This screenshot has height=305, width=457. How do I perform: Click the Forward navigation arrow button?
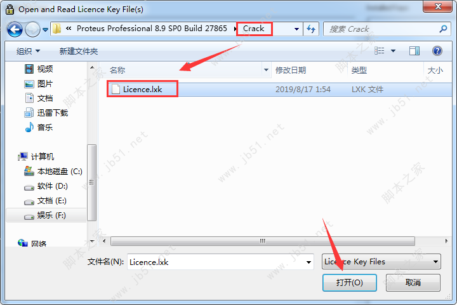pos(32,29)
